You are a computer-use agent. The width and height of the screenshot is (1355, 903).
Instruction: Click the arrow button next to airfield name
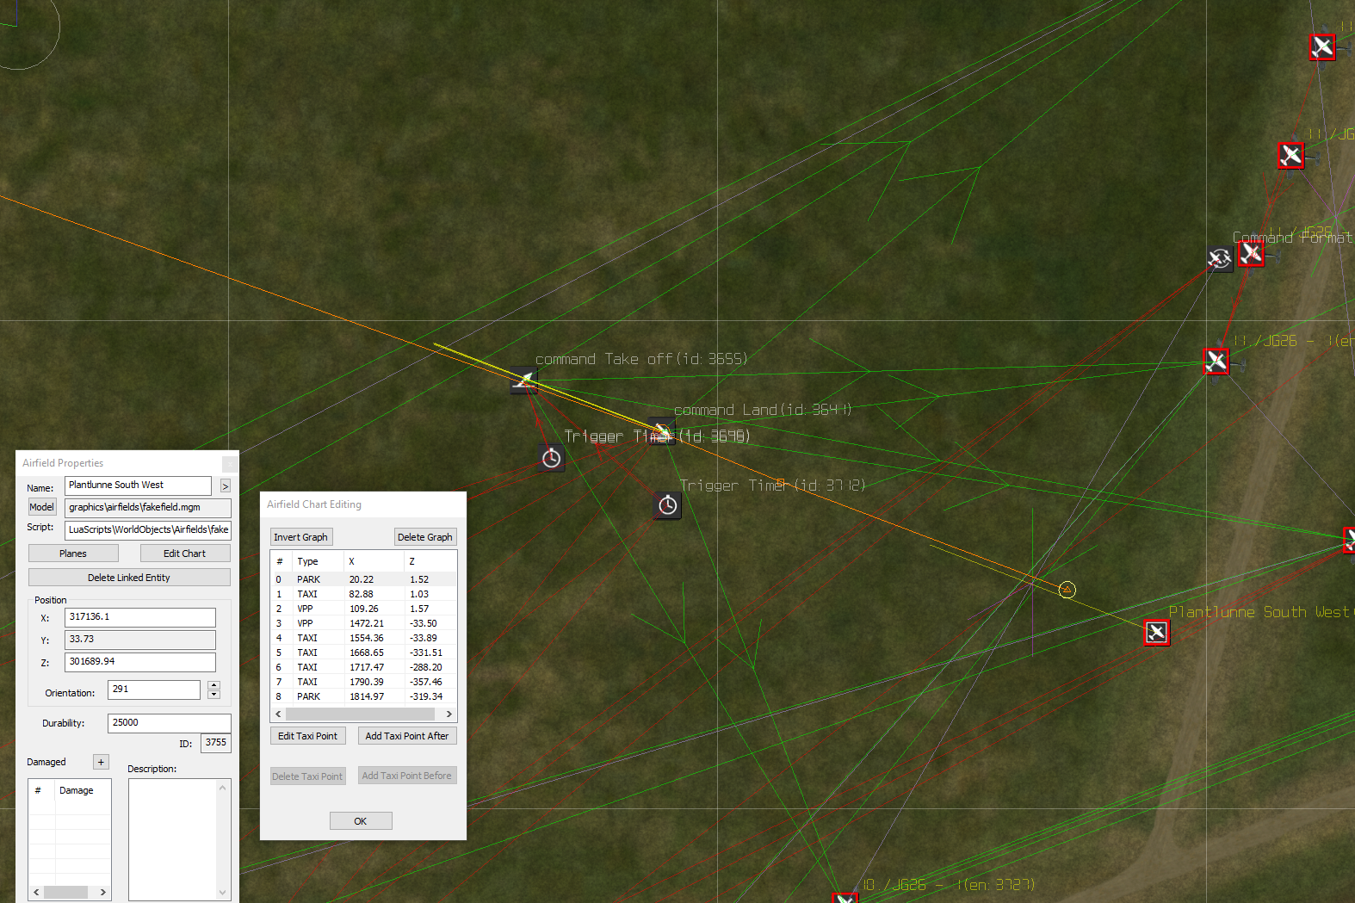[x=226, y=486]
